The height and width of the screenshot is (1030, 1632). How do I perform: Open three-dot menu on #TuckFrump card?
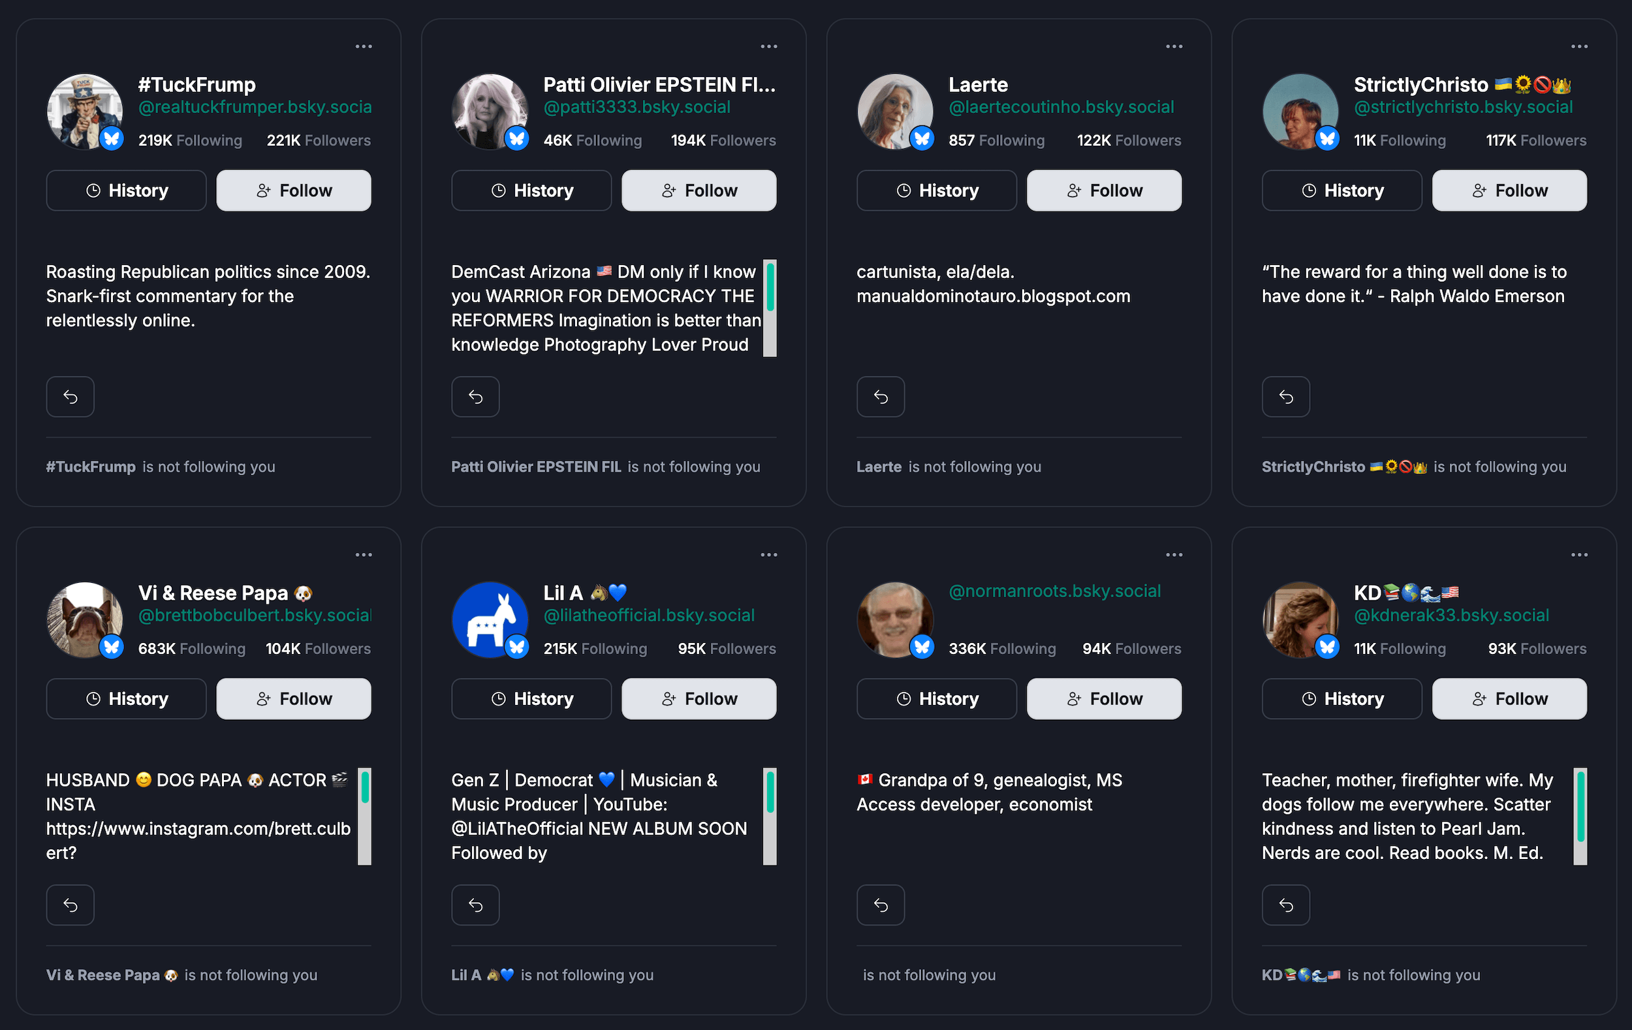(x=364, y=46)
